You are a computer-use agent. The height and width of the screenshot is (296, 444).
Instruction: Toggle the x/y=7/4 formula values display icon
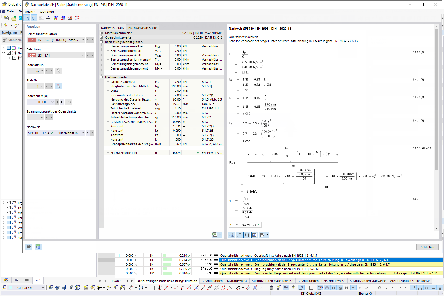[x=247, y=235]
